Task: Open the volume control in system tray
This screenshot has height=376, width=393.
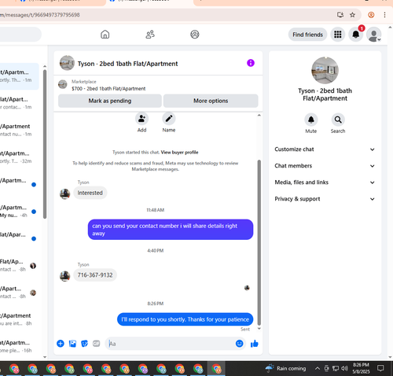Action: tap(344, 368)
